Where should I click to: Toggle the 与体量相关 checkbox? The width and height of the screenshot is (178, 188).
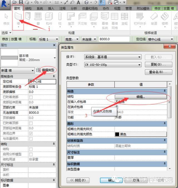point(31,139)
